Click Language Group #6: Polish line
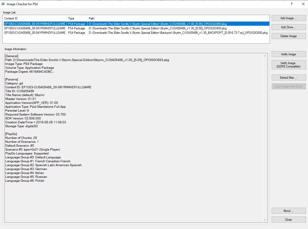The image size is (308, 229). pos(25,181)
